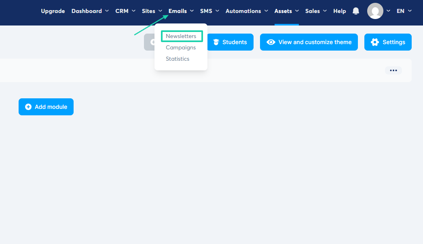423x244 pixels.
Task: Open the Emails menu item
Action: 178,11
